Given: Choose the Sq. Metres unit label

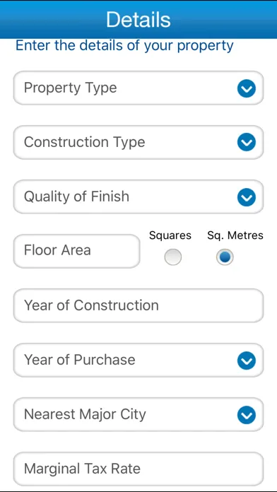Looking at the screenshot, I should pos(235,235).
